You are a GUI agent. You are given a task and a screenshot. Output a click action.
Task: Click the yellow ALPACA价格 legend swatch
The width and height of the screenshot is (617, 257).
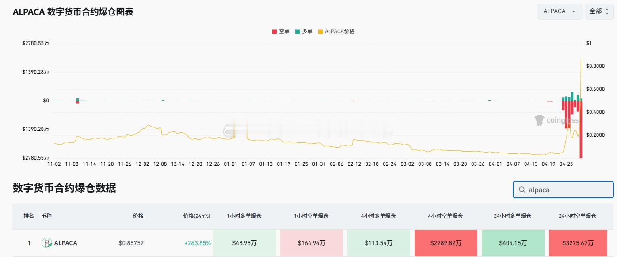point(320,31)
